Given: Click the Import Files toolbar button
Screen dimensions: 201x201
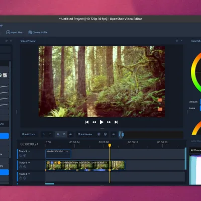Looking at the screenshot, I should pos(15,32).
